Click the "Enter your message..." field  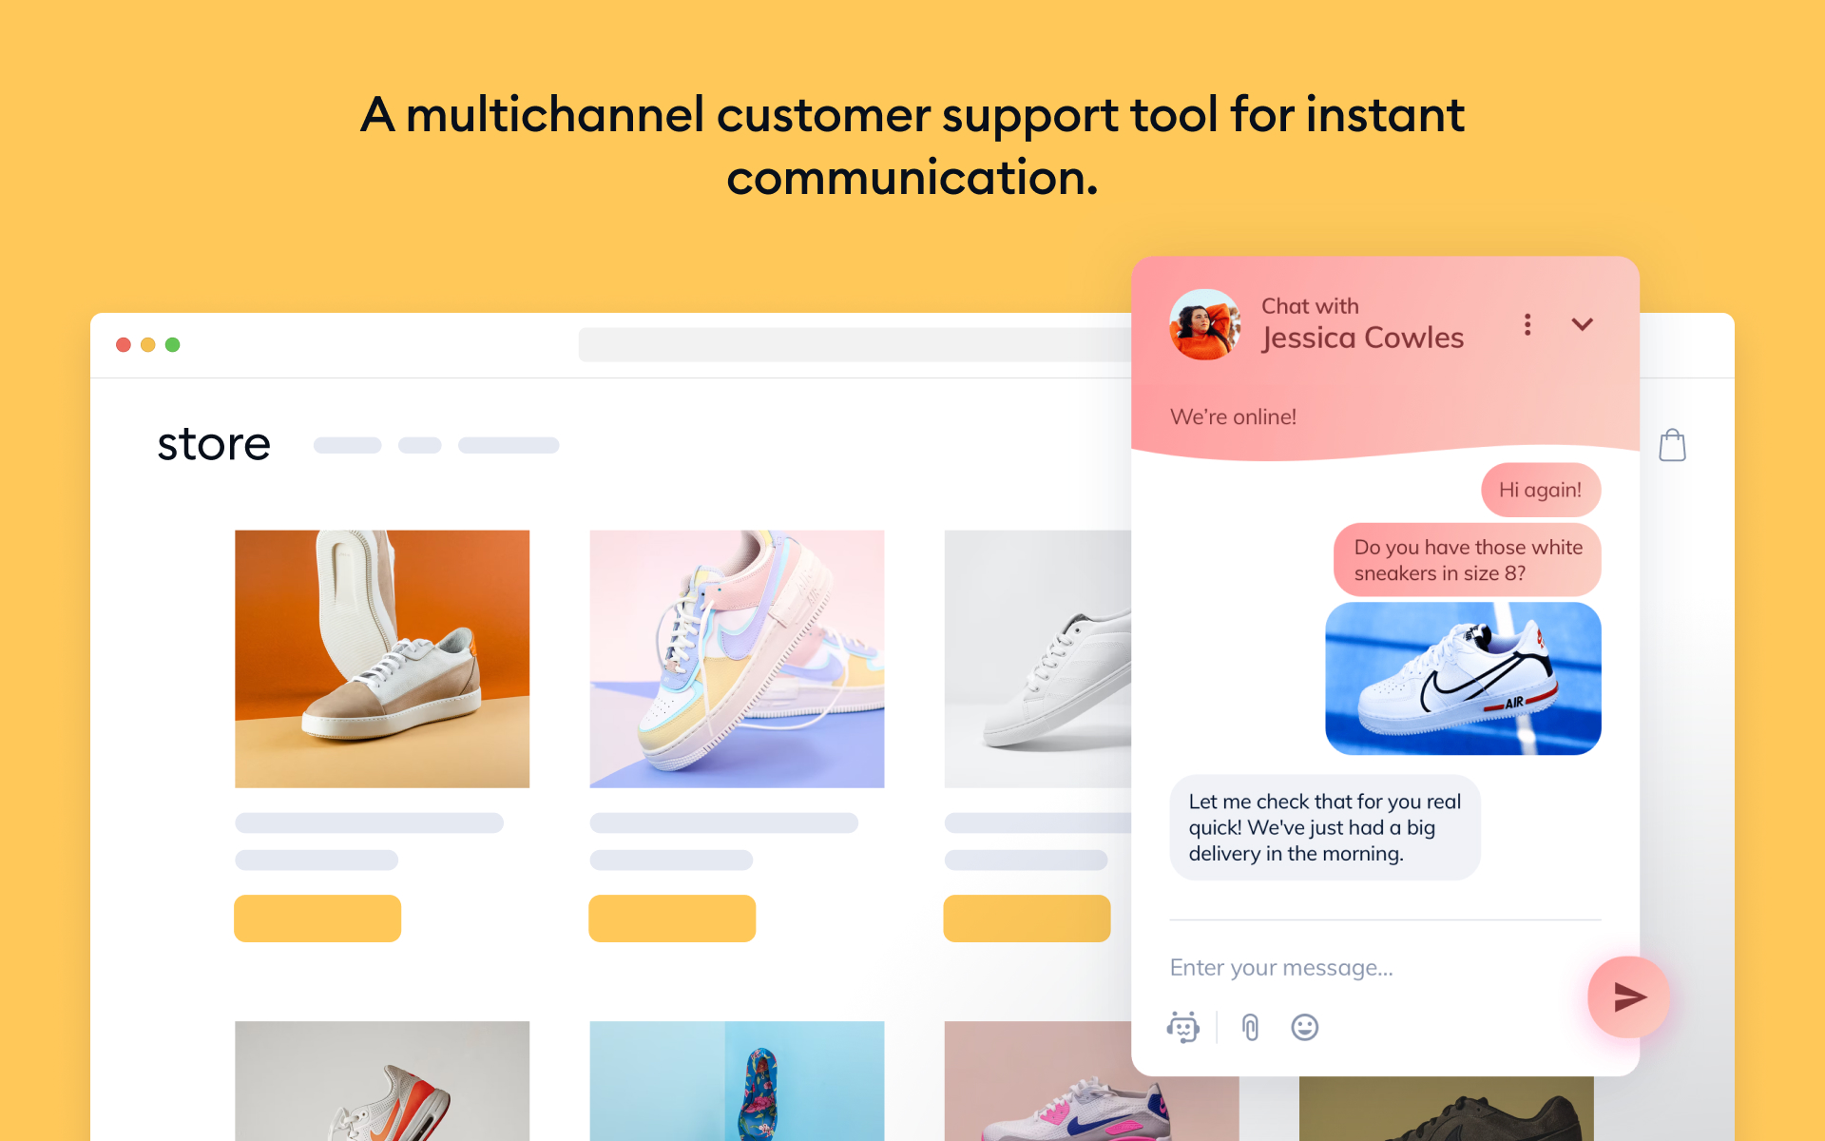click(1369, 968)
